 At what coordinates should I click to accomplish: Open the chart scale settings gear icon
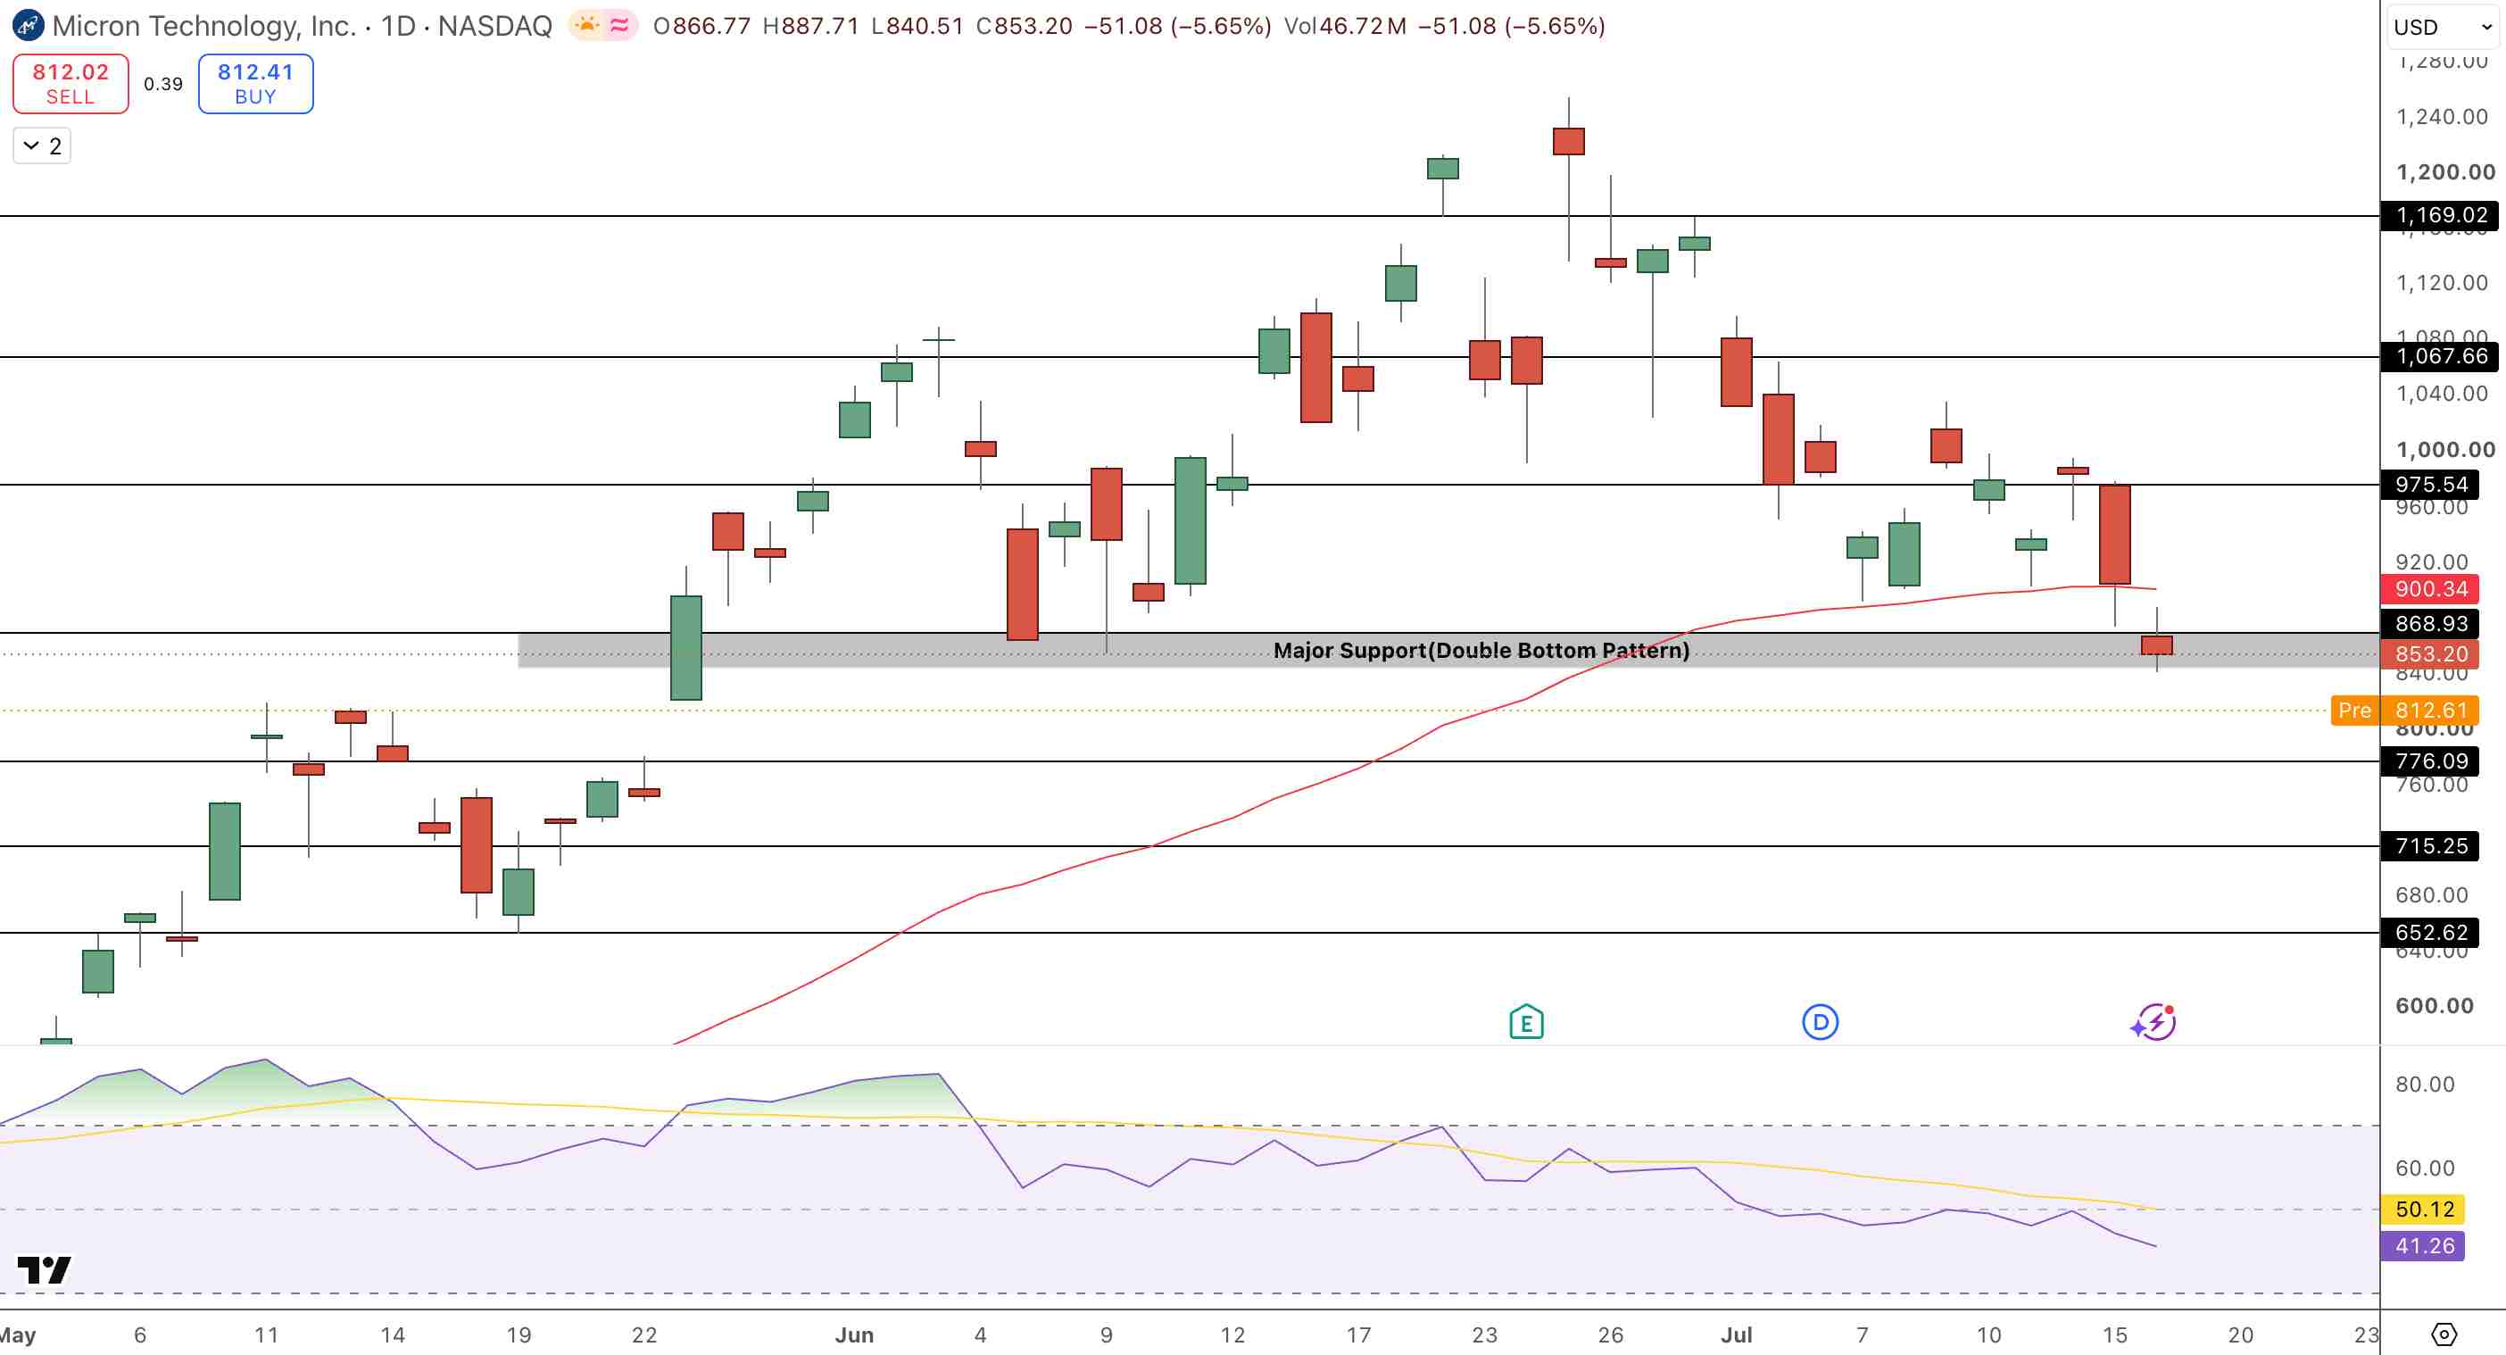pyautogui.click(x=2444, y=1334)
